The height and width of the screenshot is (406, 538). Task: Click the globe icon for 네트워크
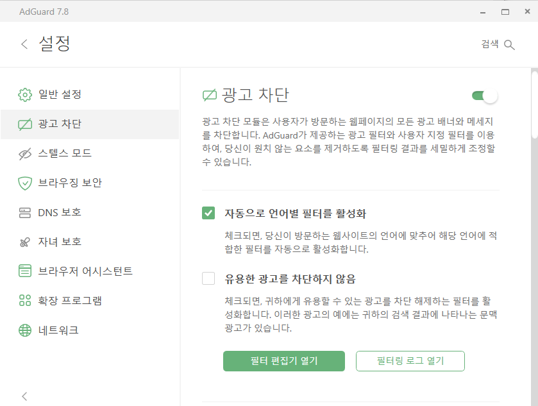(x=25, y=330)
